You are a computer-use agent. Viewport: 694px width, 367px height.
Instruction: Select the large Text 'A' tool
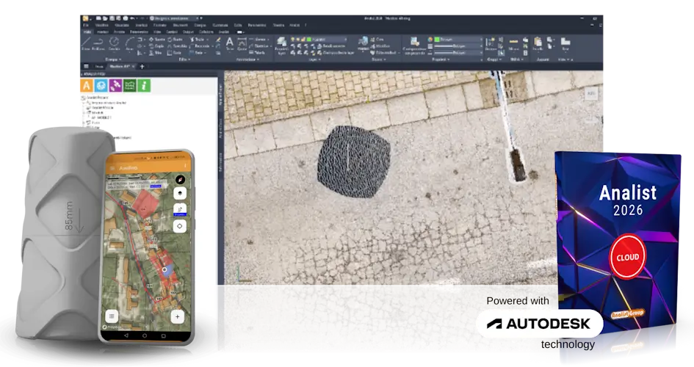tap(230, 43)
